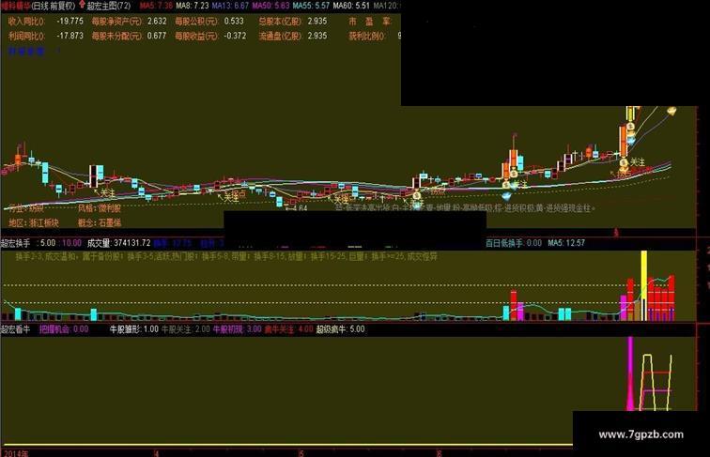Click 每股公积(元) value 0.533
This screenshot has height=457, width=710.
click(x=234, y=22)
